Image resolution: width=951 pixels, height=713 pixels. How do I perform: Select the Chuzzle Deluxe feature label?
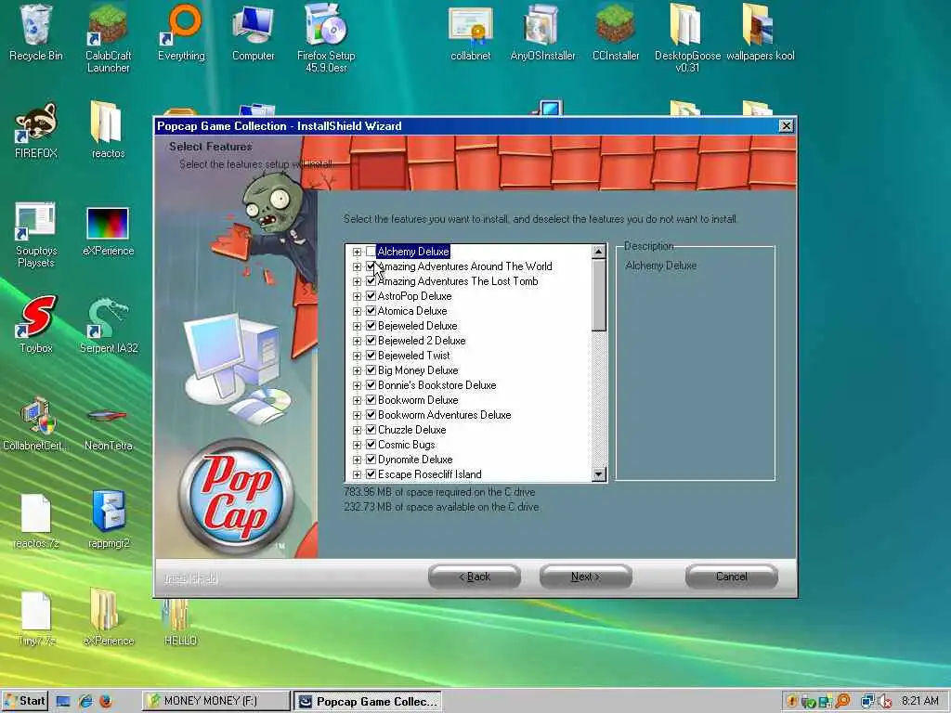(x=411, y=430)
